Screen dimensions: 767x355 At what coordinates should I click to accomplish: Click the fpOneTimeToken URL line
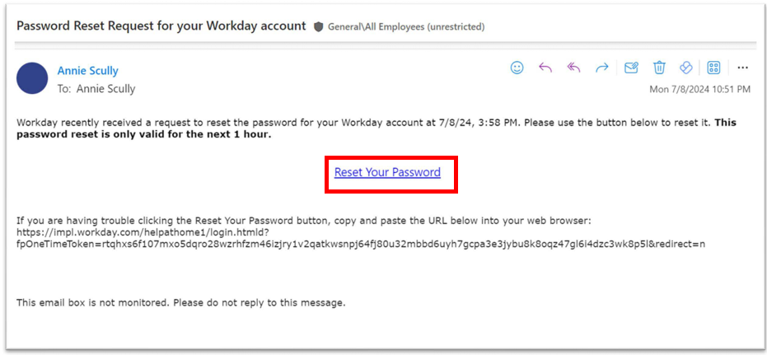pyautogui.click(x=360, y=244)
